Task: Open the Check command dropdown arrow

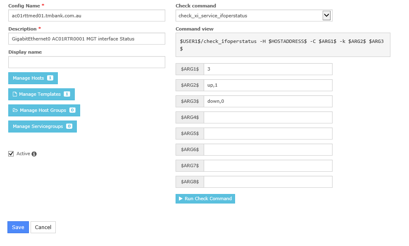Action: click(x=326, y=16)
